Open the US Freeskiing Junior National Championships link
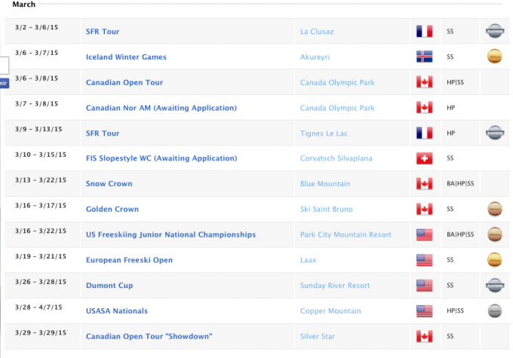 (170, 235)
